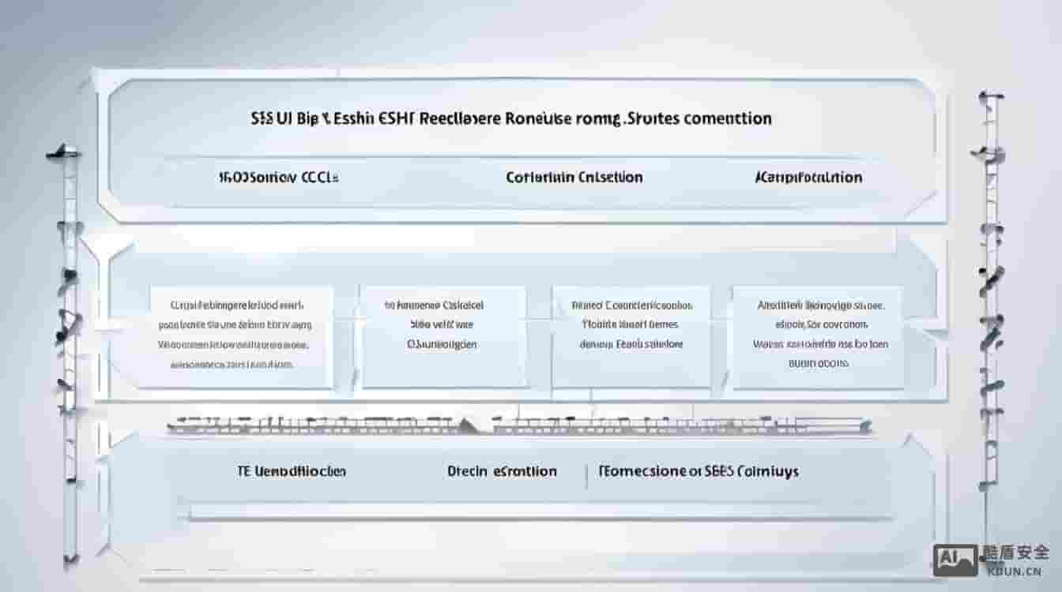Toggle the 'ihOOSoiriov CCCL' option
1062x592 pixels.
277,177
